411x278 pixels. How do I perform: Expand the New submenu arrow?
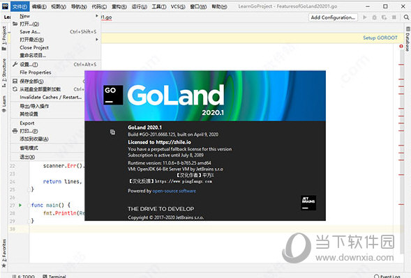[x=97, y=16]
